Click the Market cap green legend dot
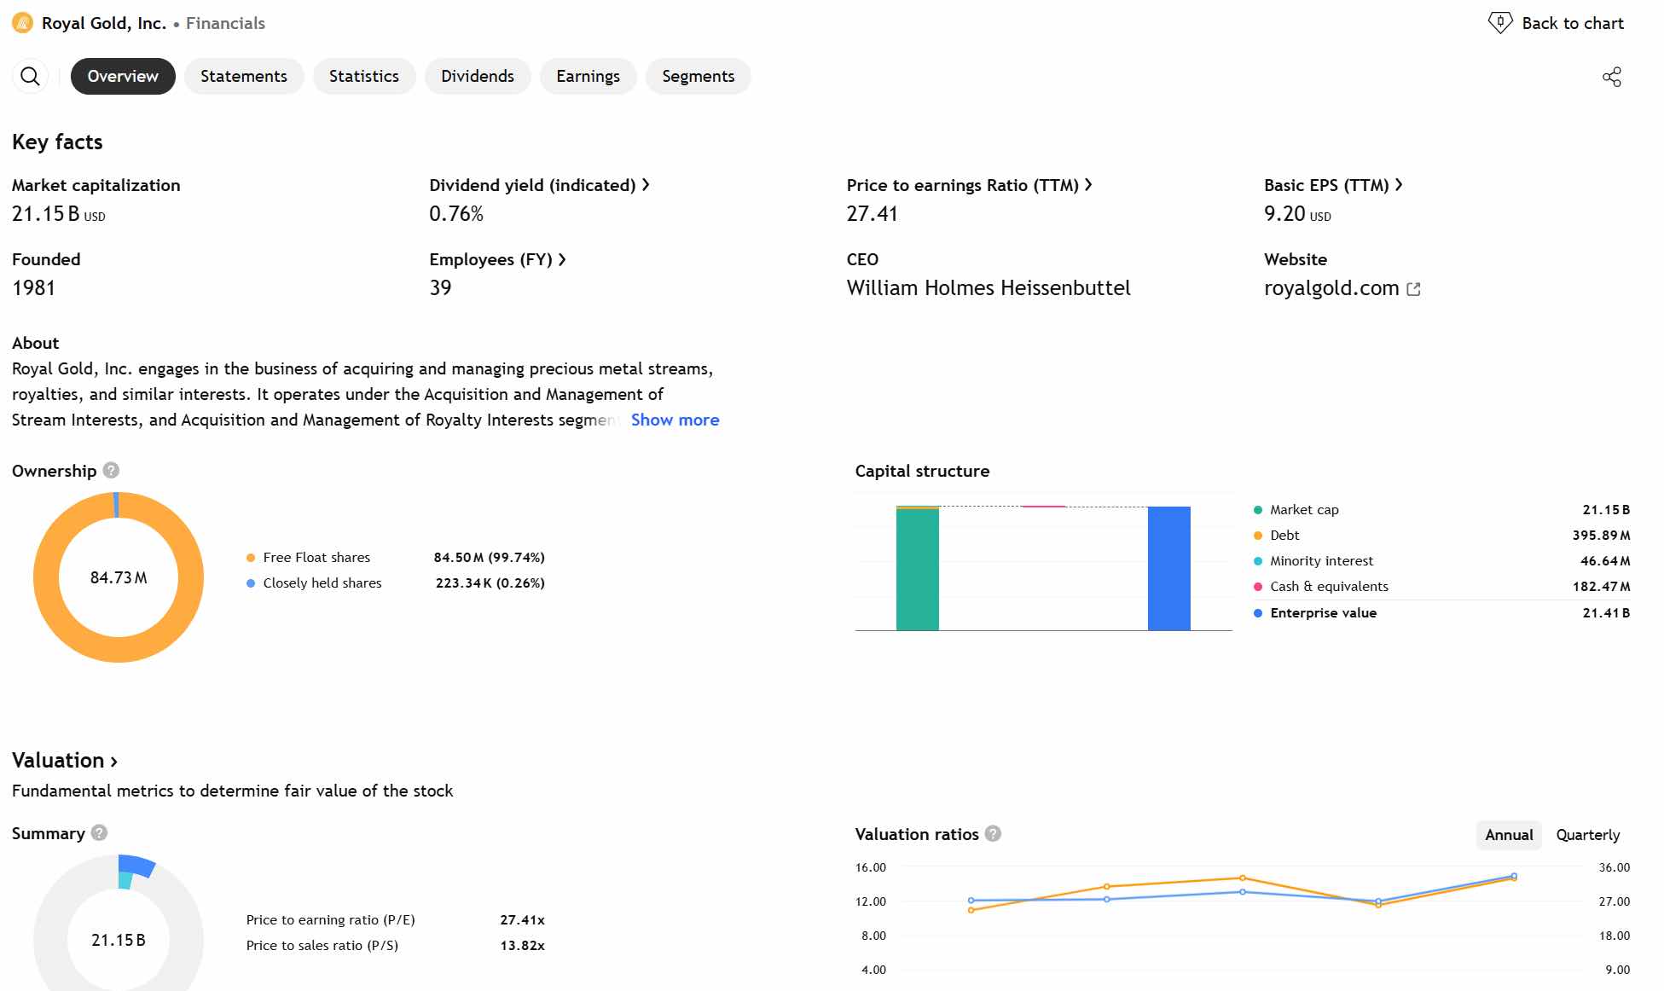Image resolution: width=1664 pixels, height=991 pixels. 1258,510
